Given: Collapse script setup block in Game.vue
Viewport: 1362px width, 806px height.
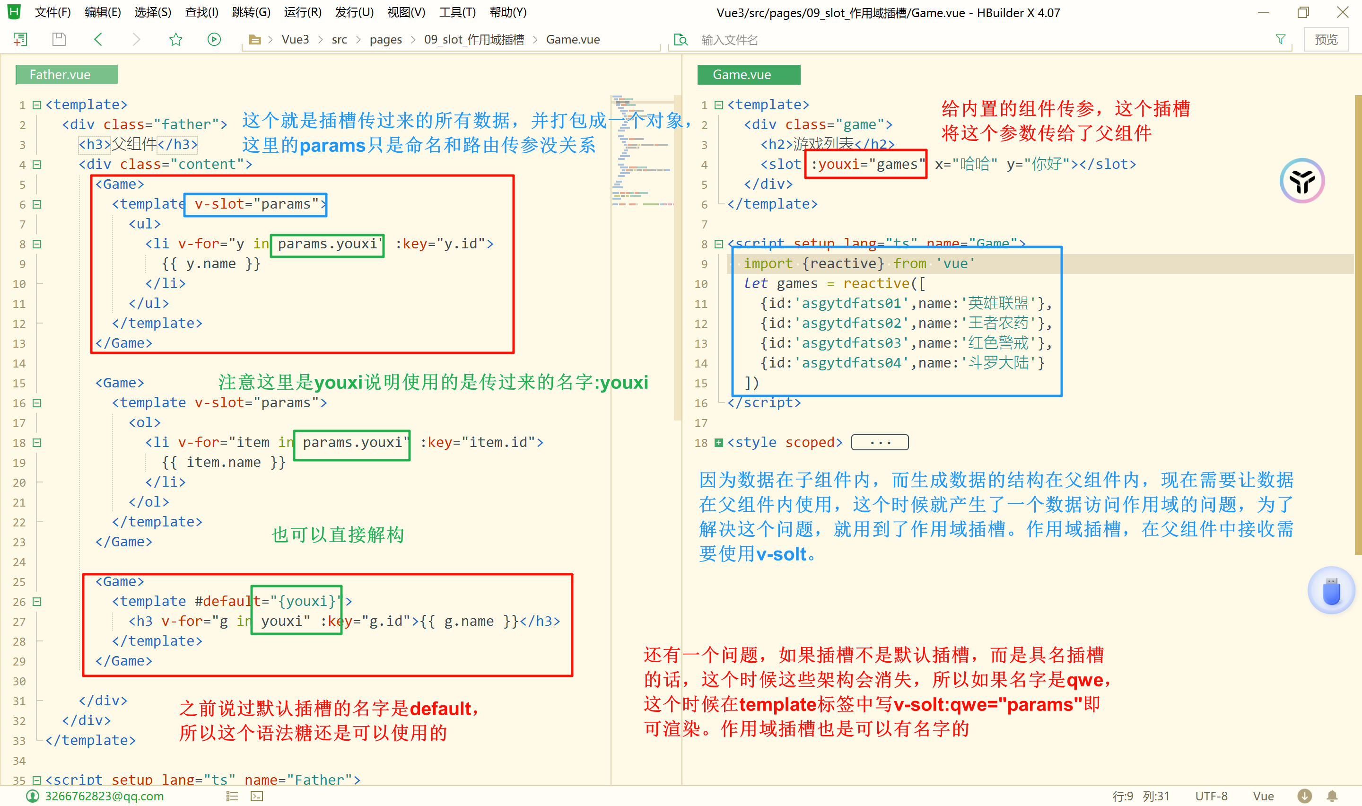Looking at the screenshot, I should point(718,244).
